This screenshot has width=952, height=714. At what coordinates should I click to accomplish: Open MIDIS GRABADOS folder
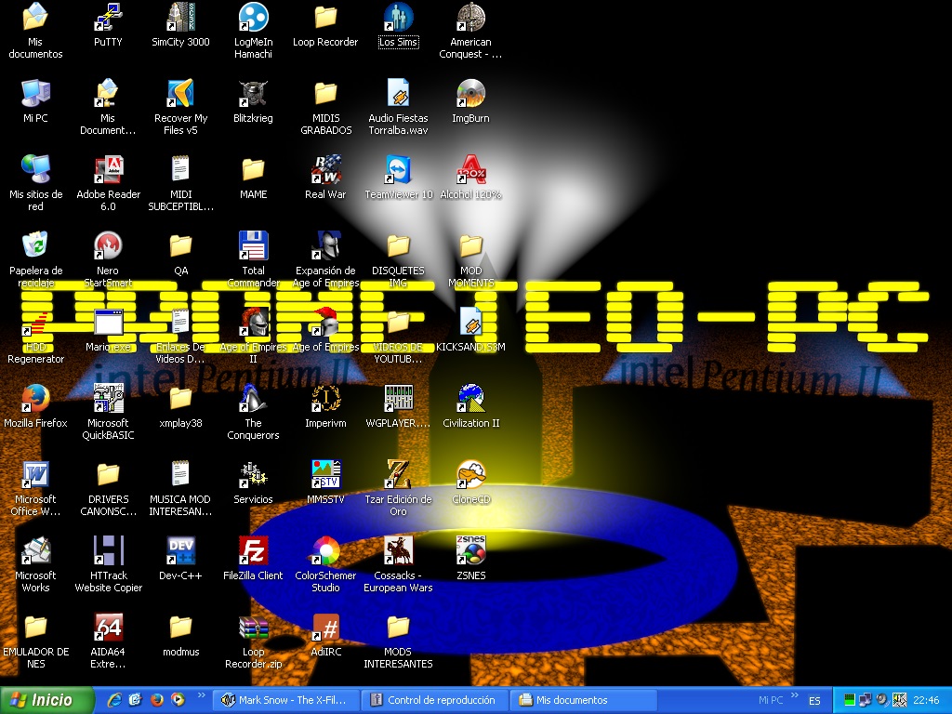click(325, 108)
